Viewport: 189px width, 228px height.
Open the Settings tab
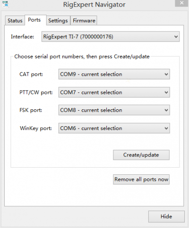[58, 21]
